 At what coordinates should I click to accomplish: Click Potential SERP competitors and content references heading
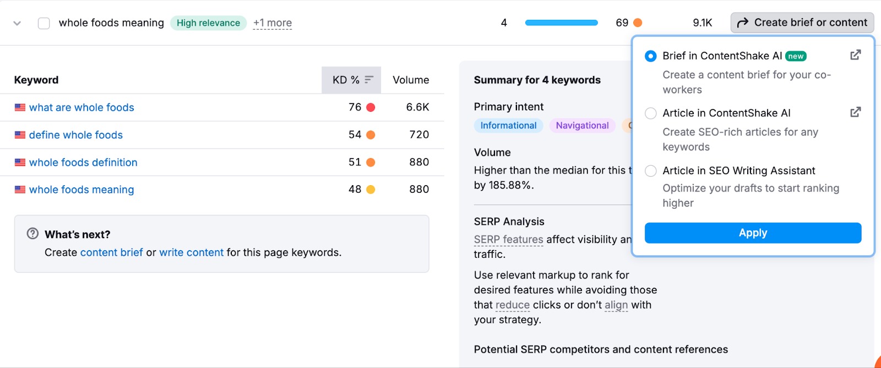(601, 349)
